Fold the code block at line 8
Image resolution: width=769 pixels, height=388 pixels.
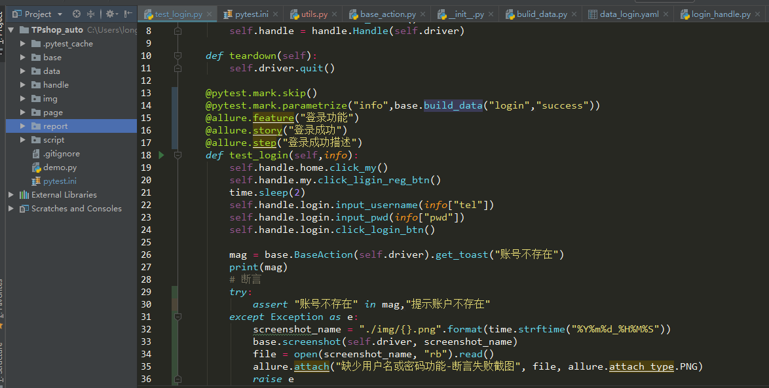click(178, 30)
